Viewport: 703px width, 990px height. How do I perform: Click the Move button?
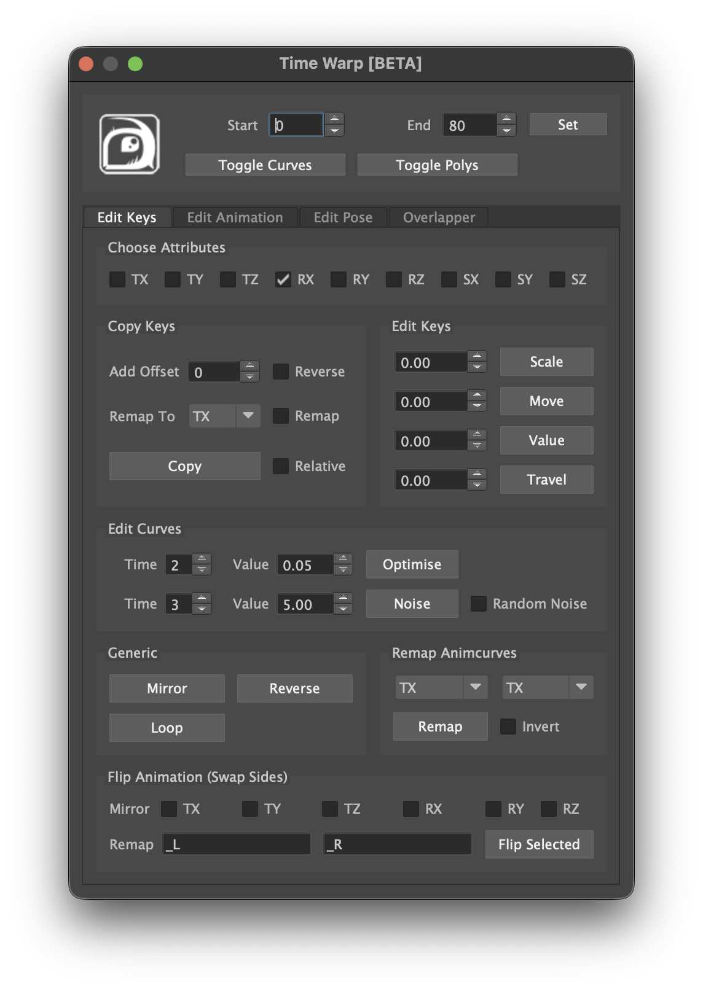tap(547, 401)
